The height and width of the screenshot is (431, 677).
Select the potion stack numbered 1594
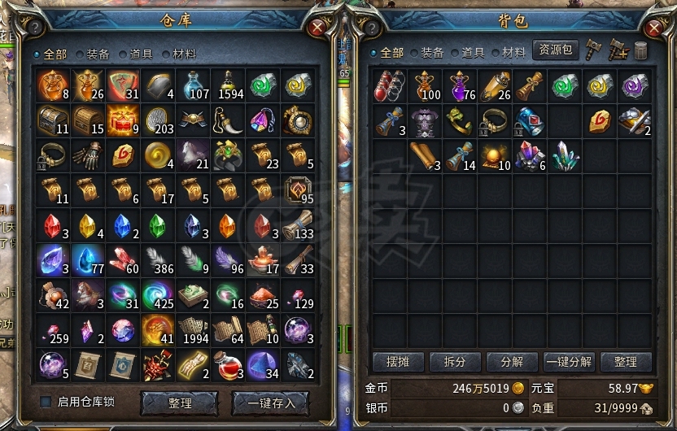(228, 86)
